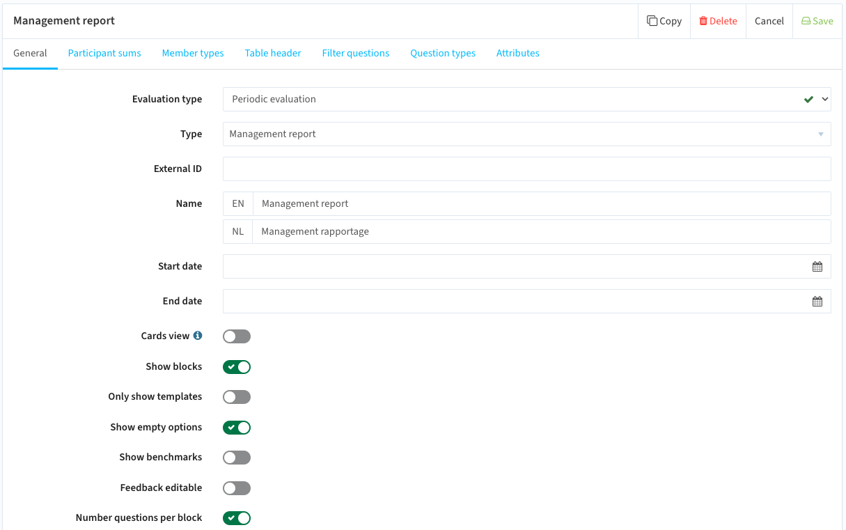Enable the Cards view toggle

tap(237, 336)
